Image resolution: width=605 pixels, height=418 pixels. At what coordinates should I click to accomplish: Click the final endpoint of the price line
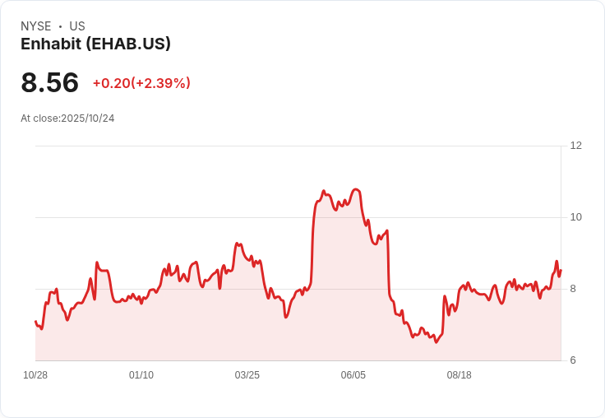[561, 270]
